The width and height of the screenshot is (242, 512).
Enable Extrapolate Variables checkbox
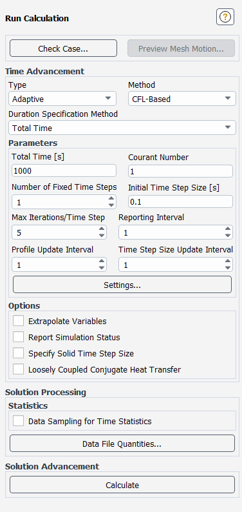pos(18,321)
